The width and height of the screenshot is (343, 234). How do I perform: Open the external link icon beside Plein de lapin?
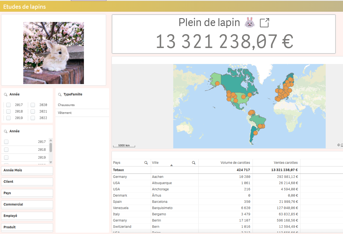click(264, 23)
